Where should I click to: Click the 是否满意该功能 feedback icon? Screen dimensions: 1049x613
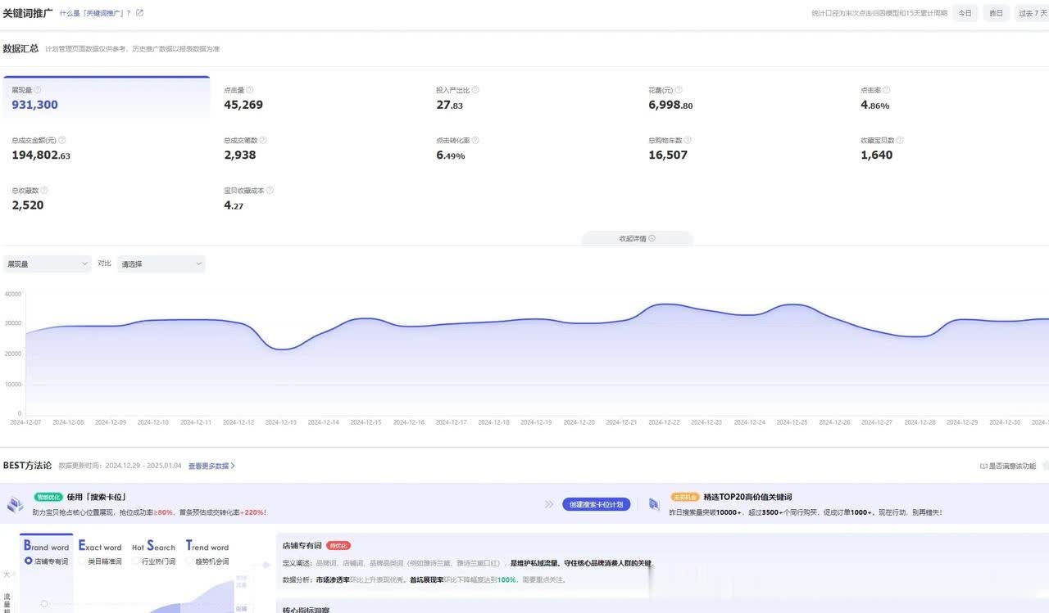pyautogui.click(x=983, y=466)
